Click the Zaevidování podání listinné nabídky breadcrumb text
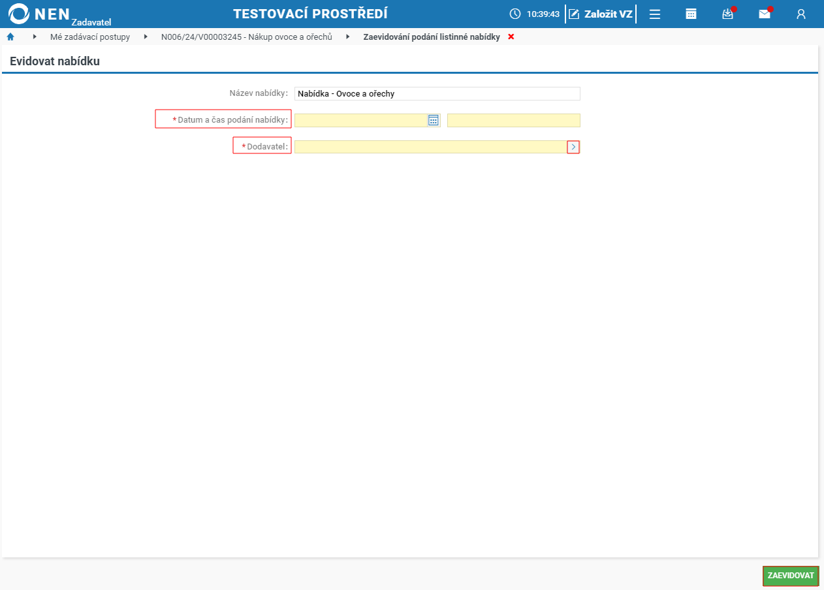Image resolution: width=824 pixels, height=590 pixels. pos(432,37)
